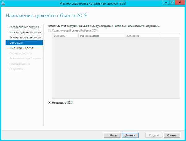This screenshot has height=141, width=186.
Task: Close the iSCSI wizard window
Action: [x=180, y=2]
